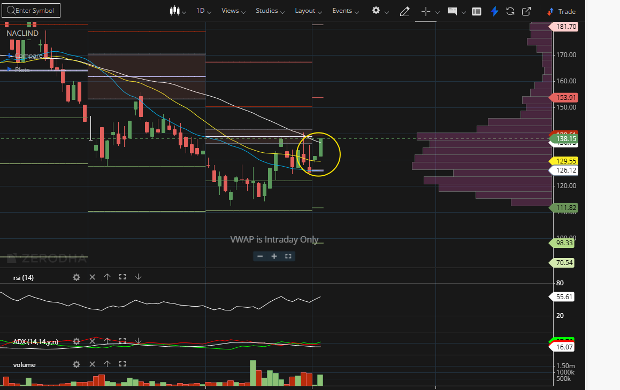This screenshot has height=390, width=620.
Task: Maximize the volume panel
Action: [x=123, y=364]
